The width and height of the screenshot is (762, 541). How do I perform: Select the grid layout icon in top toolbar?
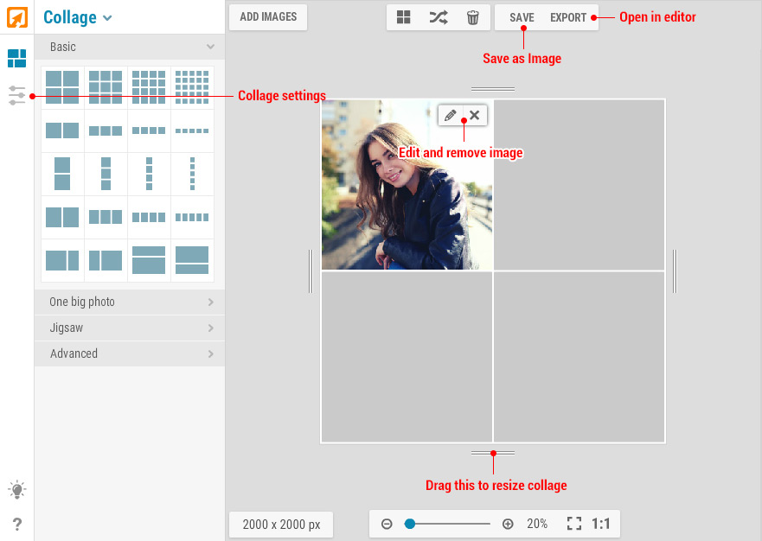pos(403,17)
